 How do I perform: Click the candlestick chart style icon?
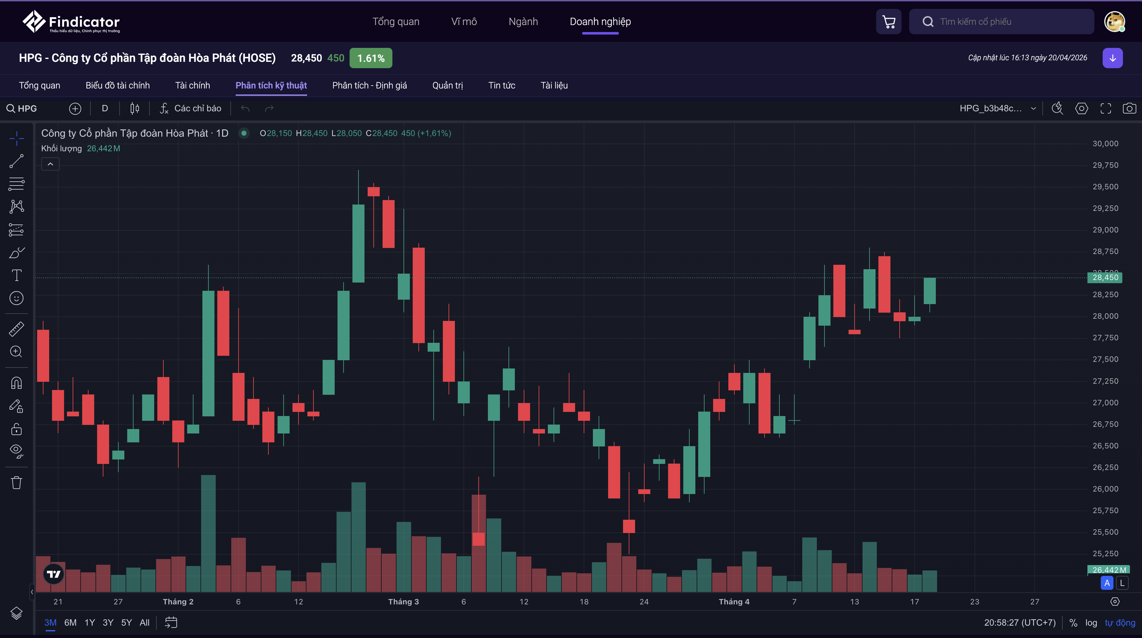135,108
